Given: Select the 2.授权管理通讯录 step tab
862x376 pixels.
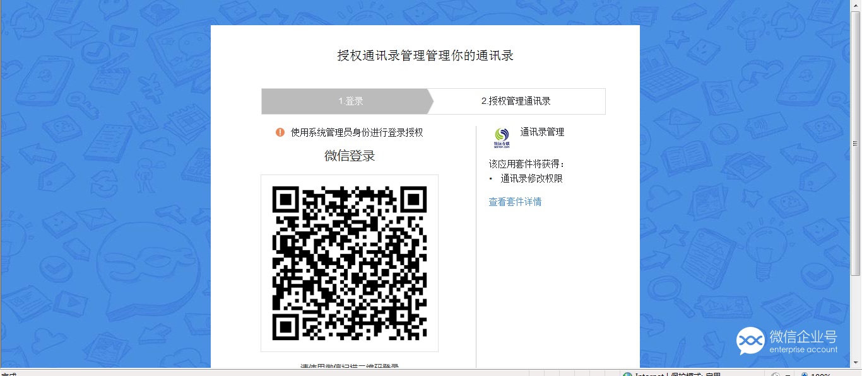Looking at the screenshot, I should [516, 101].
